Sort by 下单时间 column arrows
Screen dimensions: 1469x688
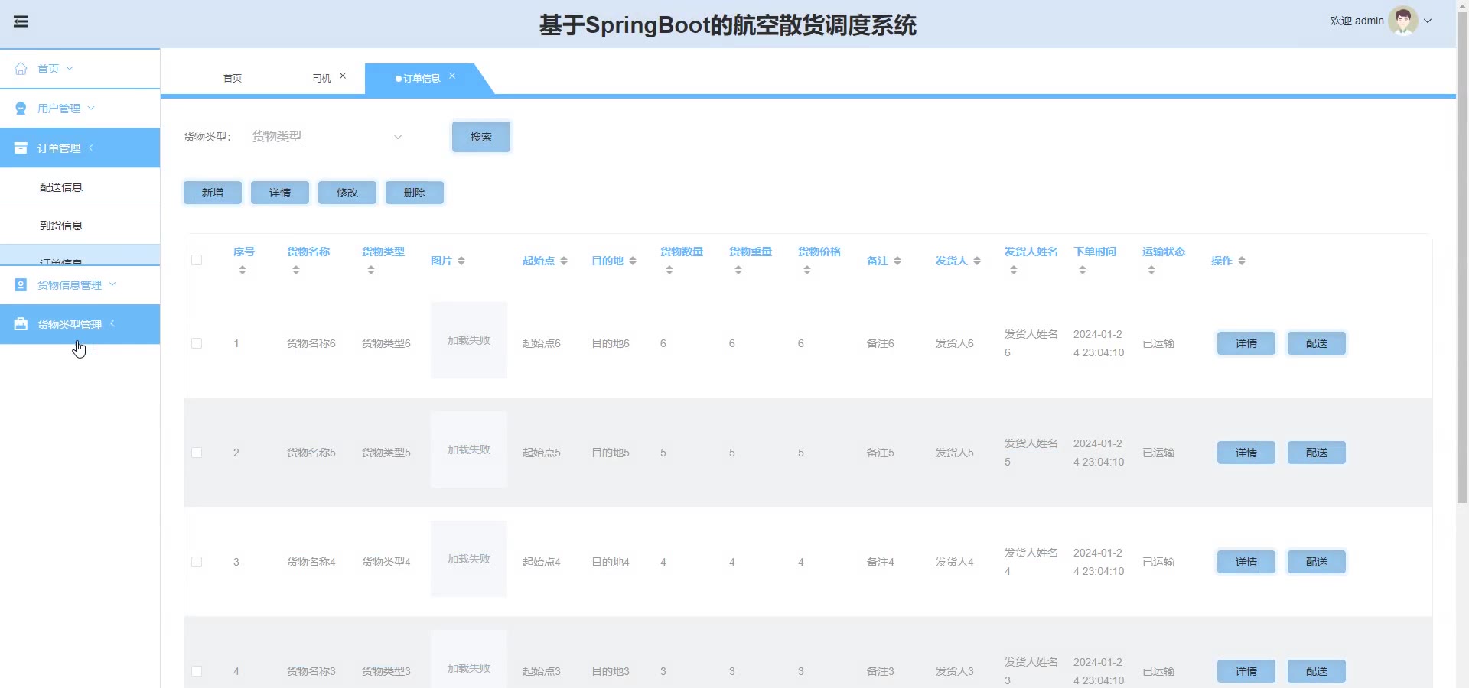pos(1083,270)
